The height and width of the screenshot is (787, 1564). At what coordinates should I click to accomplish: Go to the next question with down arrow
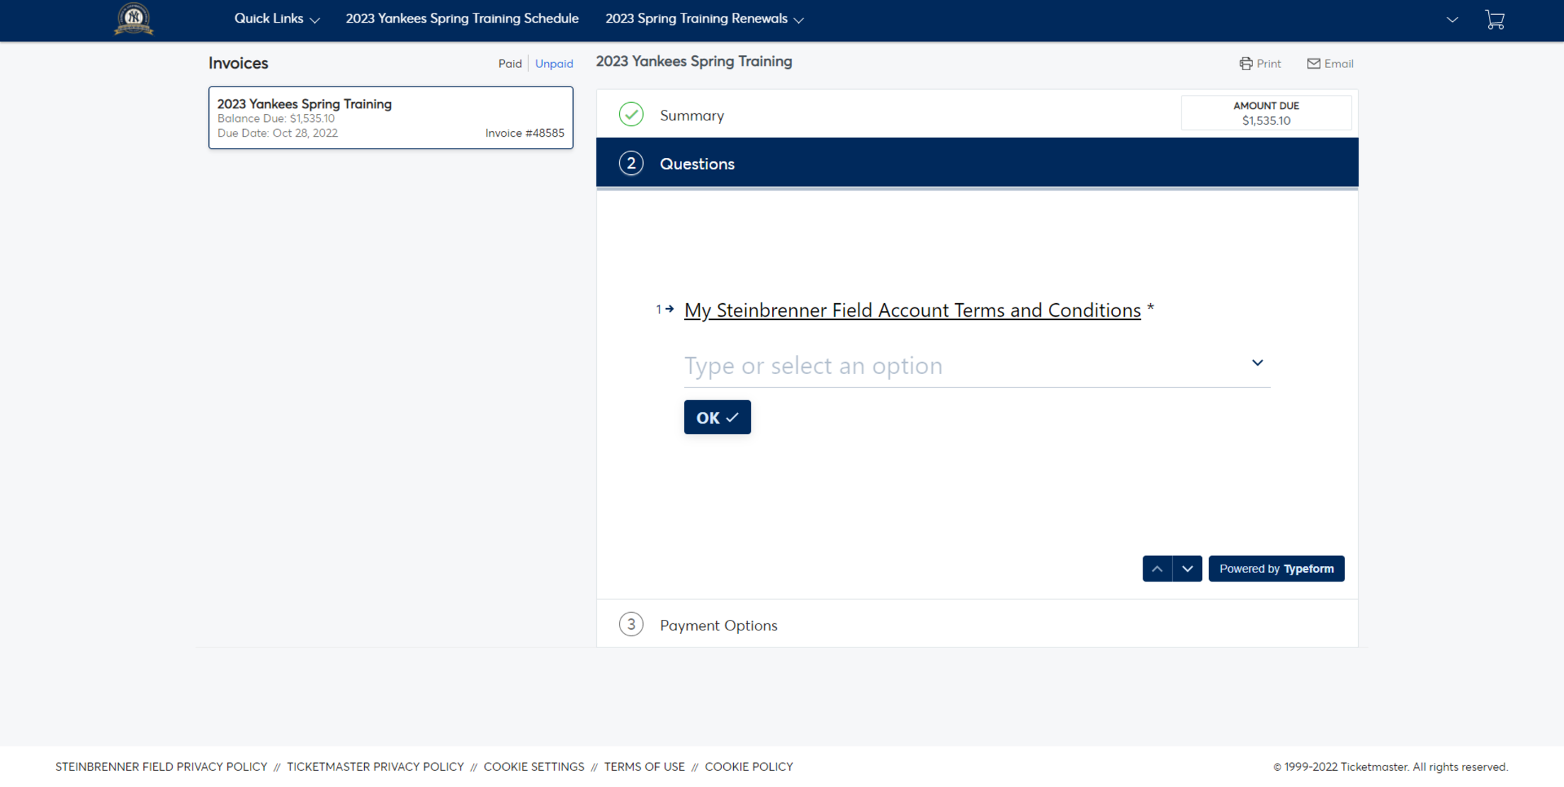point(1188,569)
